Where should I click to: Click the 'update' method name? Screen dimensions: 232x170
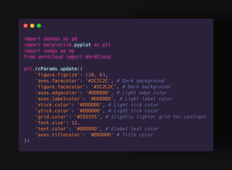(69, 69)
